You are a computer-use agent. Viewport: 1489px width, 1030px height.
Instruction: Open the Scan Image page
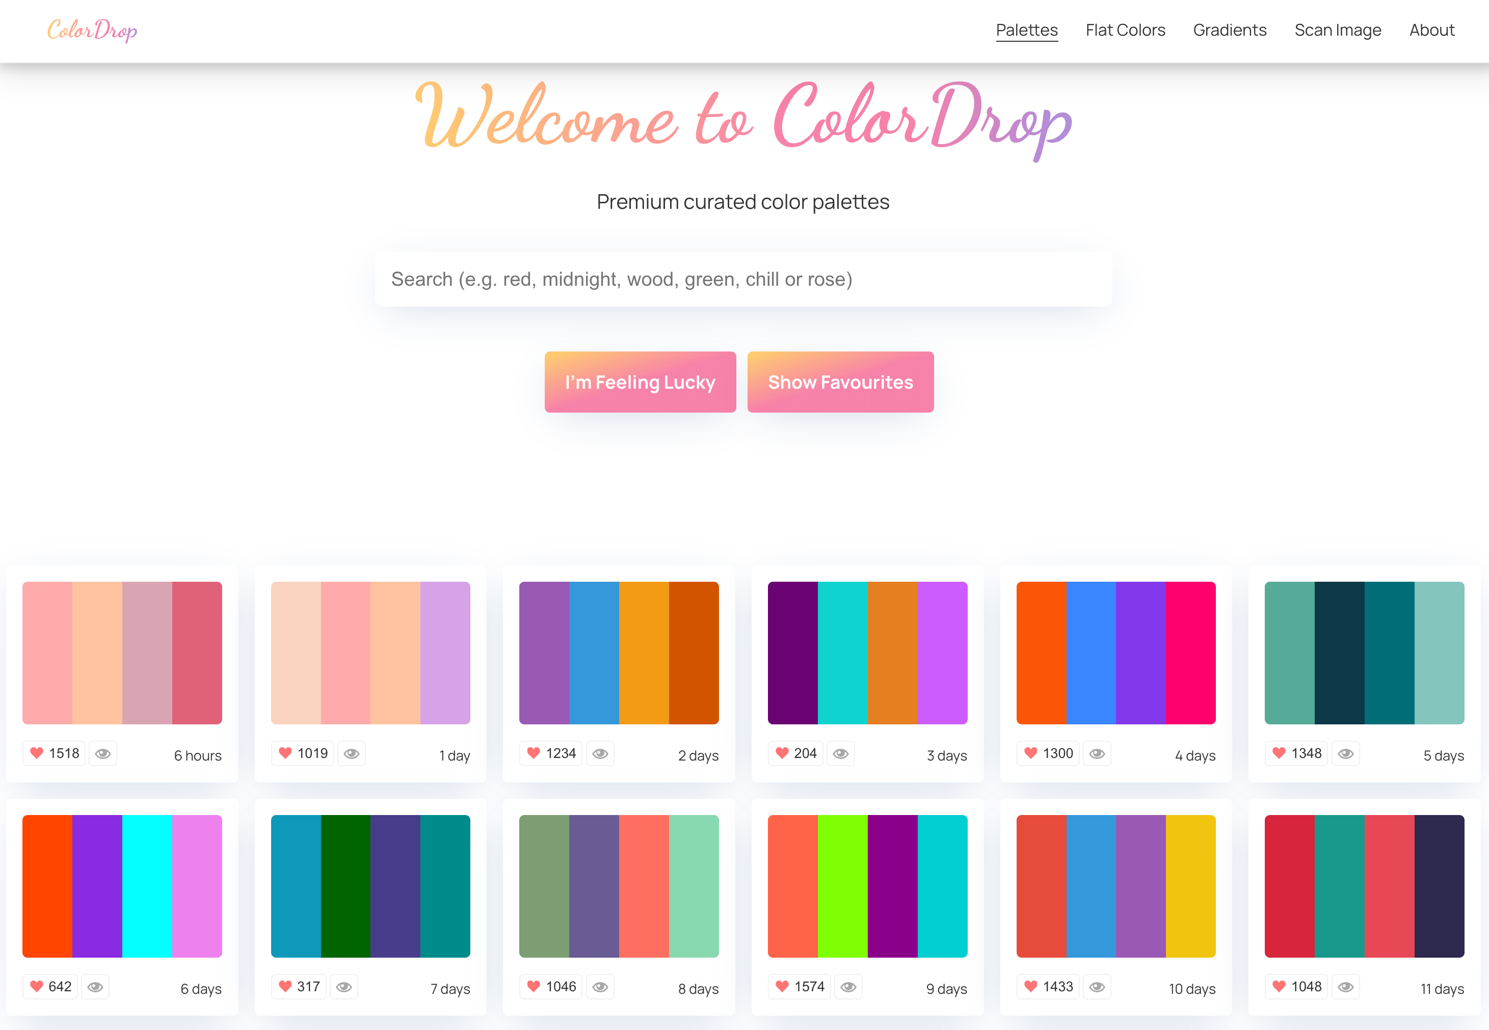click(1338, 30)
